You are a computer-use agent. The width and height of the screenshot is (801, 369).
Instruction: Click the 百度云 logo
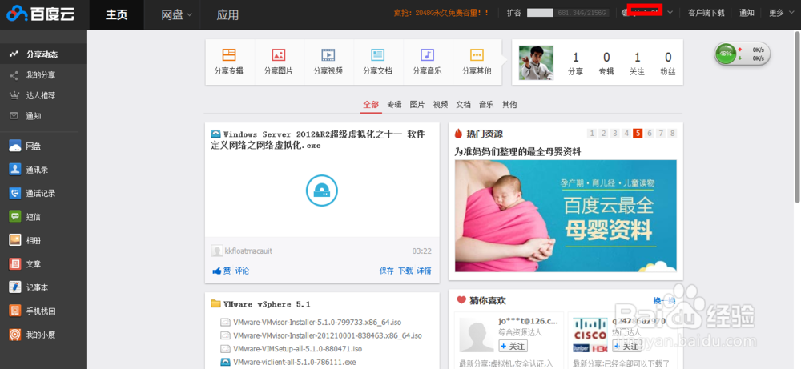pos(40,14)
